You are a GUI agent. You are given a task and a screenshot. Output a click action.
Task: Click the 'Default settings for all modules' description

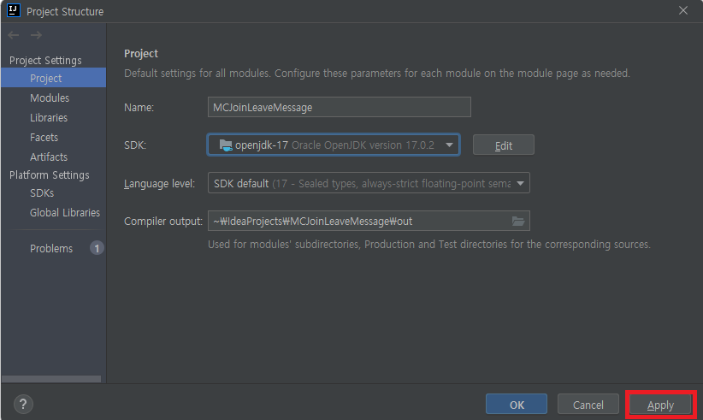[377, 73]
